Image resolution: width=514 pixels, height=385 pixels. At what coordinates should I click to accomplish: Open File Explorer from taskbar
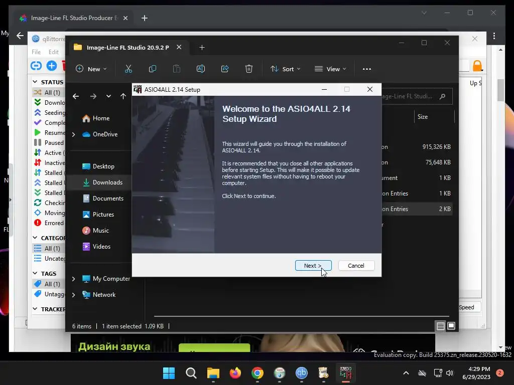pos(213,373)
